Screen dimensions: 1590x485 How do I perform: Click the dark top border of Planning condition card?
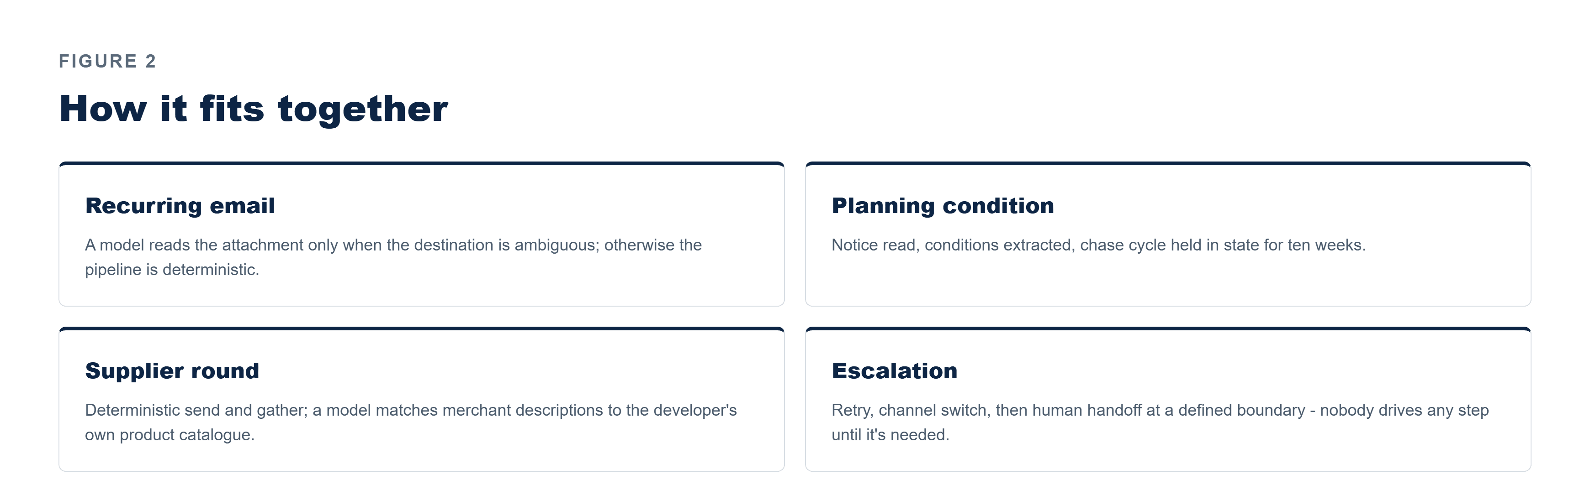pos(1168,164)
